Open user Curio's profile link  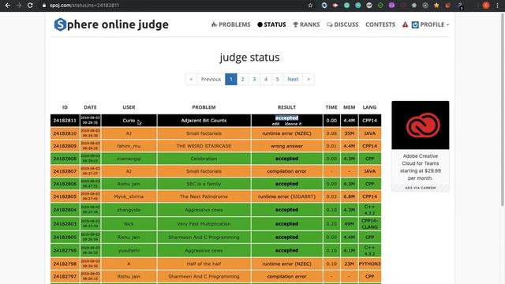click(x=129, y=121)
